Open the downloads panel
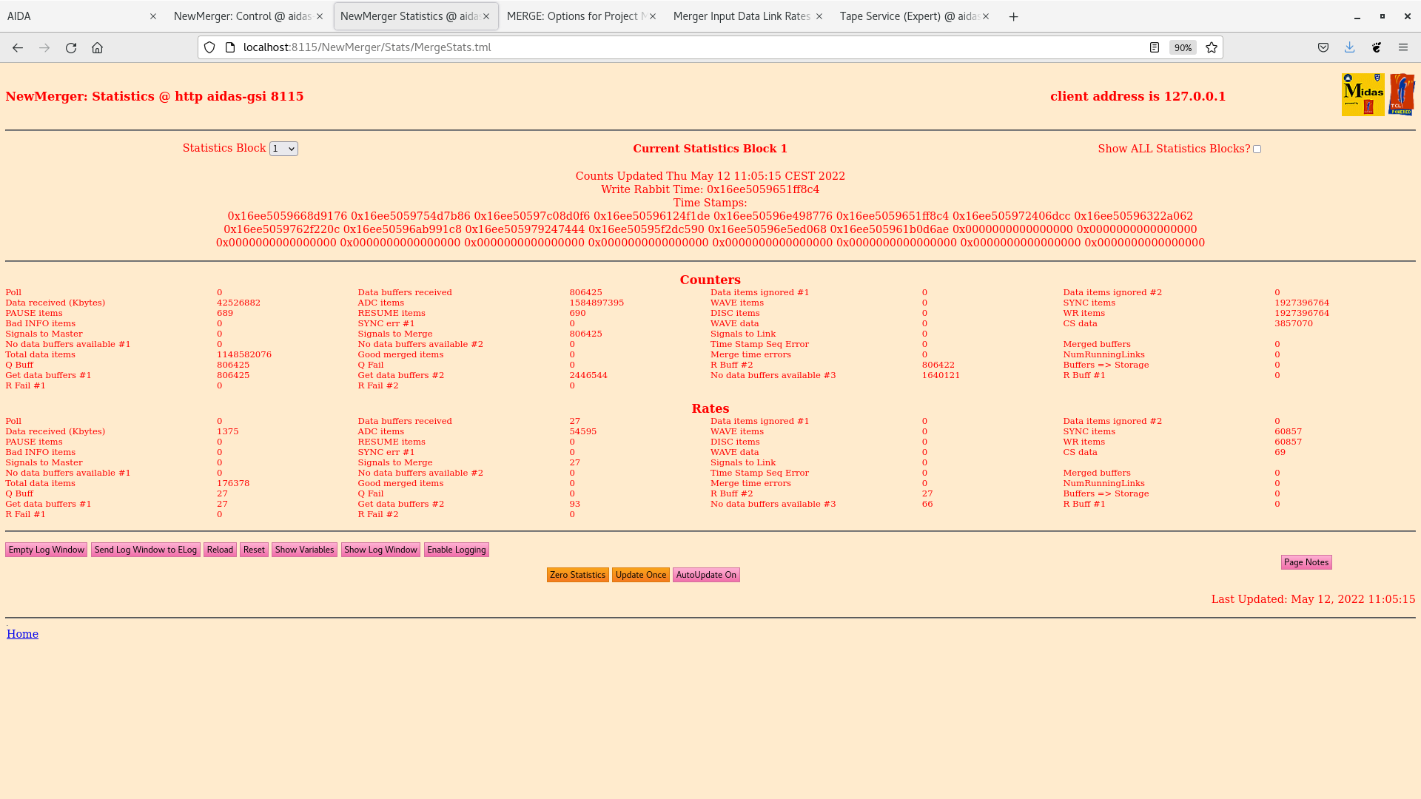 point(1350,47)
